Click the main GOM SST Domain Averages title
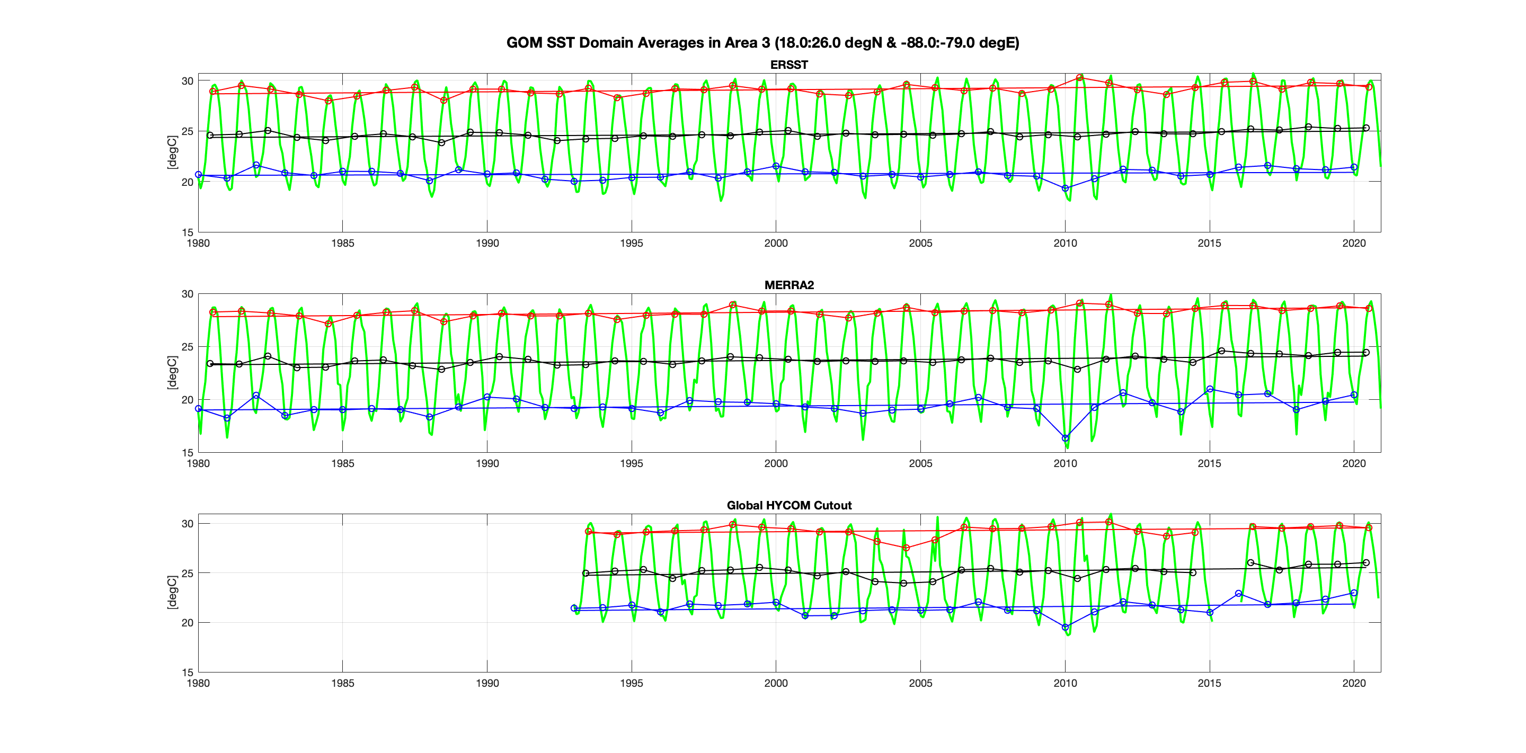Image resolution: width=1526 pixels, height=753 pixels. point(762,42)
